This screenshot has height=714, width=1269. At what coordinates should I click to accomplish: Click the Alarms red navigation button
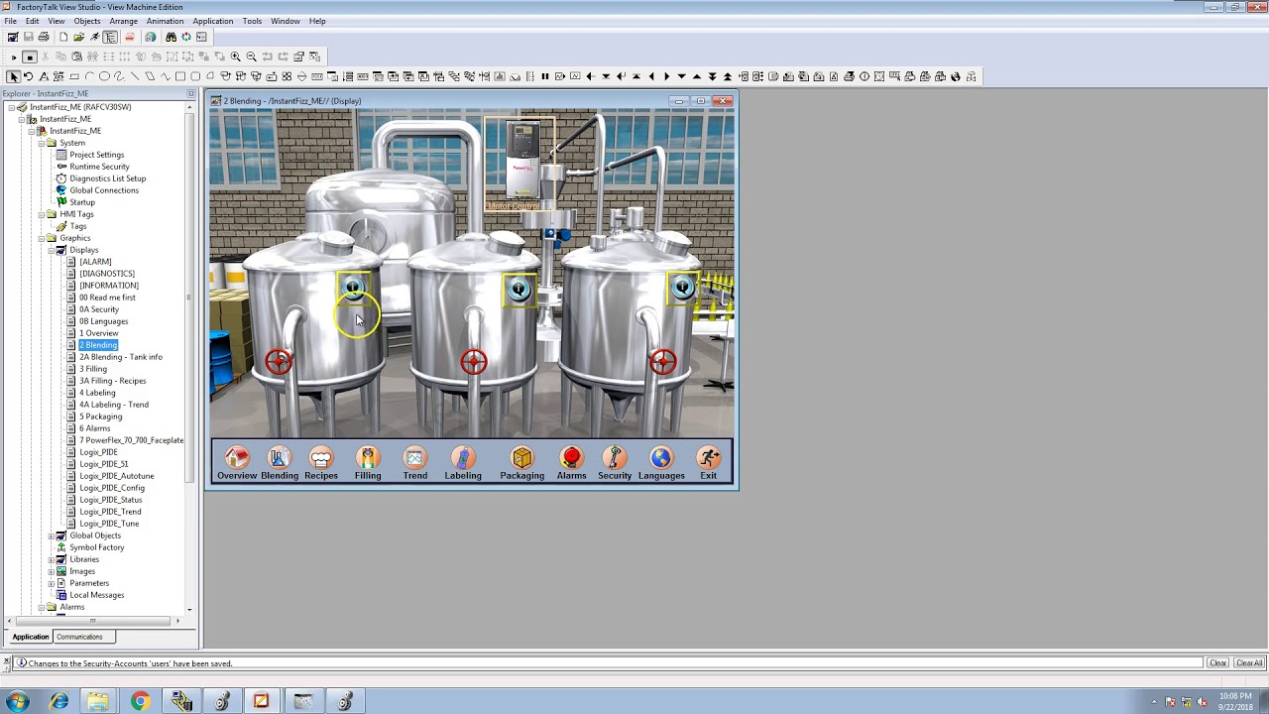[x=571, y=457]
